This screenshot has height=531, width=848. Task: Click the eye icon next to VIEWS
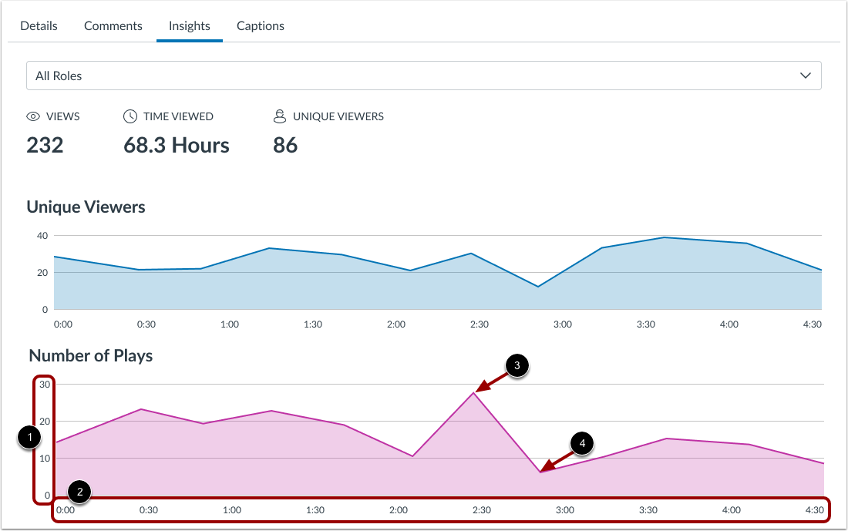click(x=32, y=116)
